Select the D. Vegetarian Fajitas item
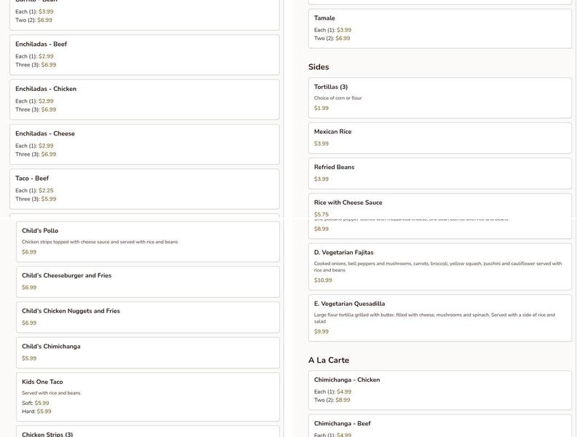583x437 pixels. tap(439, 266)
